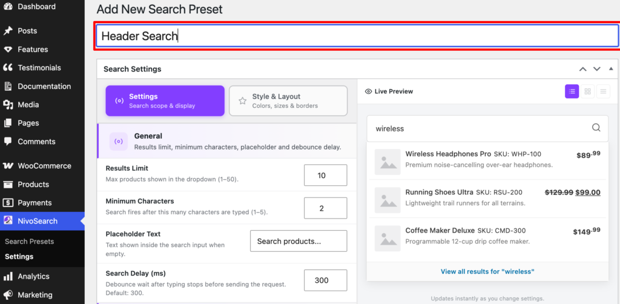Click the General section radio-wave icon

[x=119, y=142]
